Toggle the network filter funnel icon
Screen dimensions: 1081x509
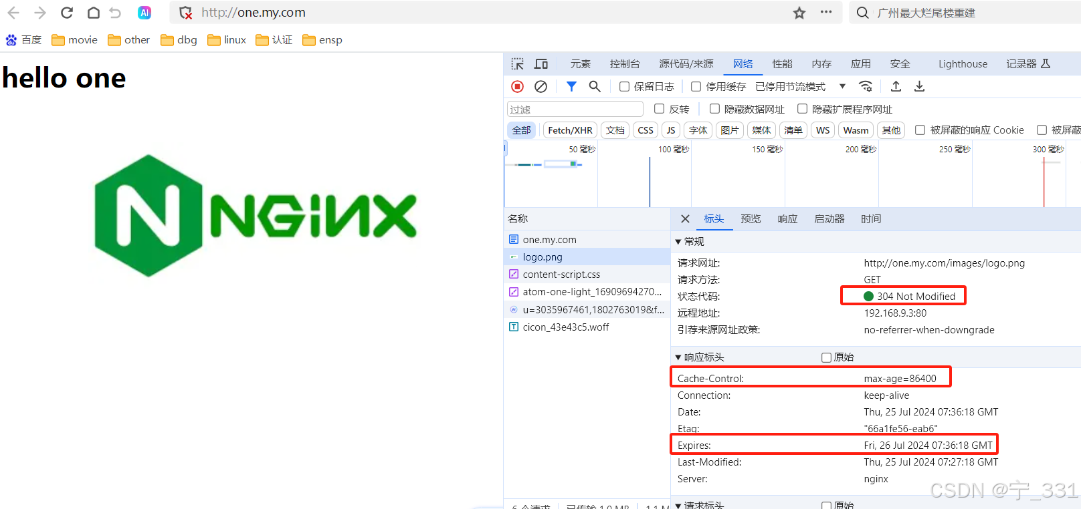[x=571, y=86]
